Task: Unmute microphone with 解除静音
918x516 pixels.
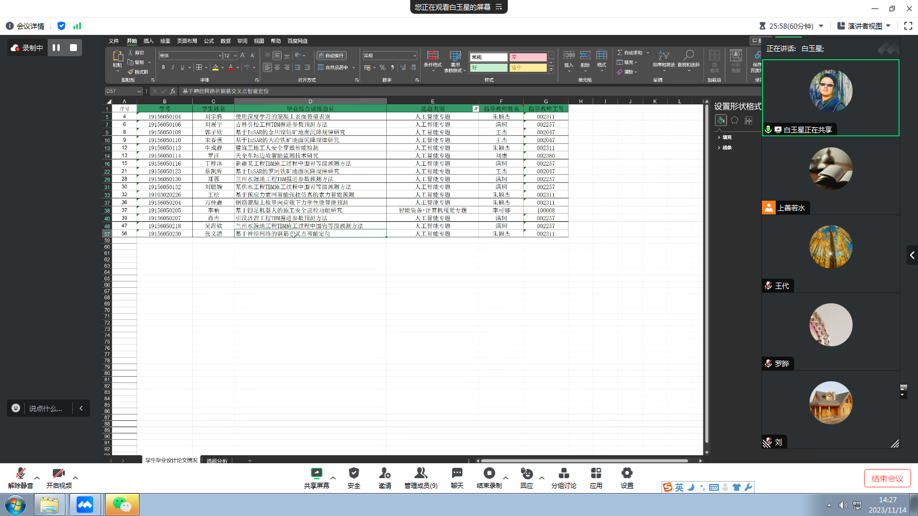Action: click(20, 477)
